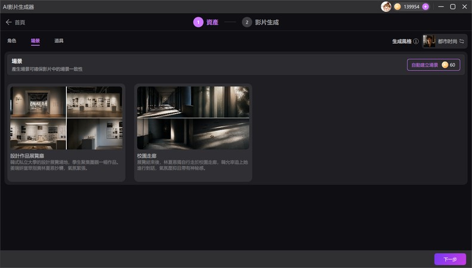
Task: Click the 139954 credits balance
Action: [411, 7]
